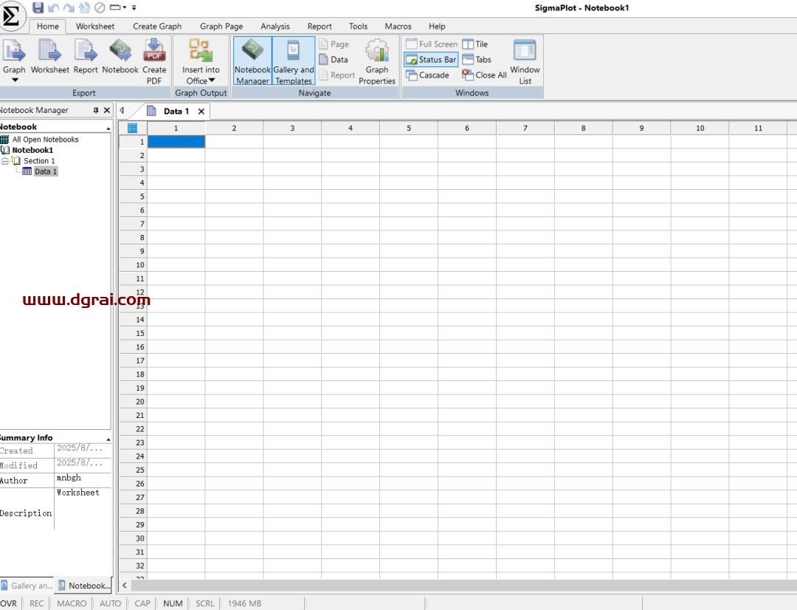Select worksheet row 10 header
The width and height of the screenshot is (797, 610).
coord(133,265)
